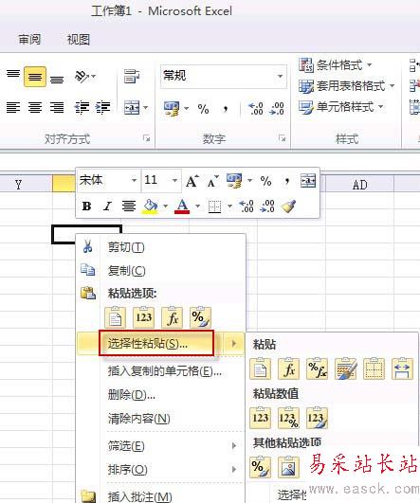Open the 排序(O) submenu
The height and width of the screenshot is (503, 420).
point(160,470)
